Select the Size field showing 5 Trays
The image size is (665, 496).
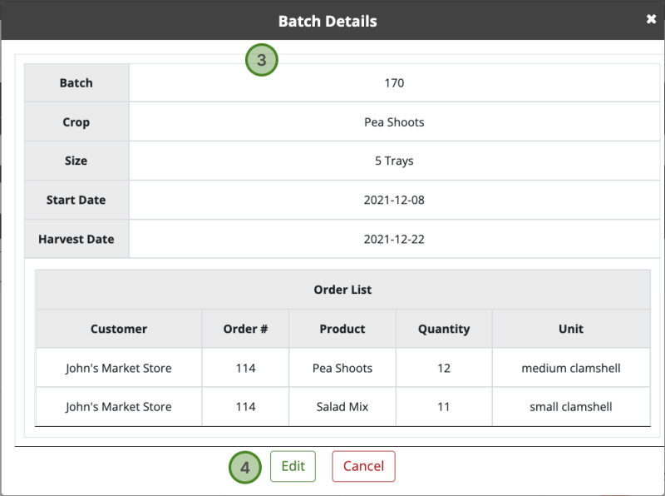(394, 161)
